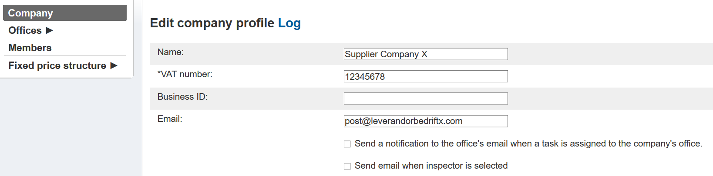Click the 'Edit company profile' heading

212,23
